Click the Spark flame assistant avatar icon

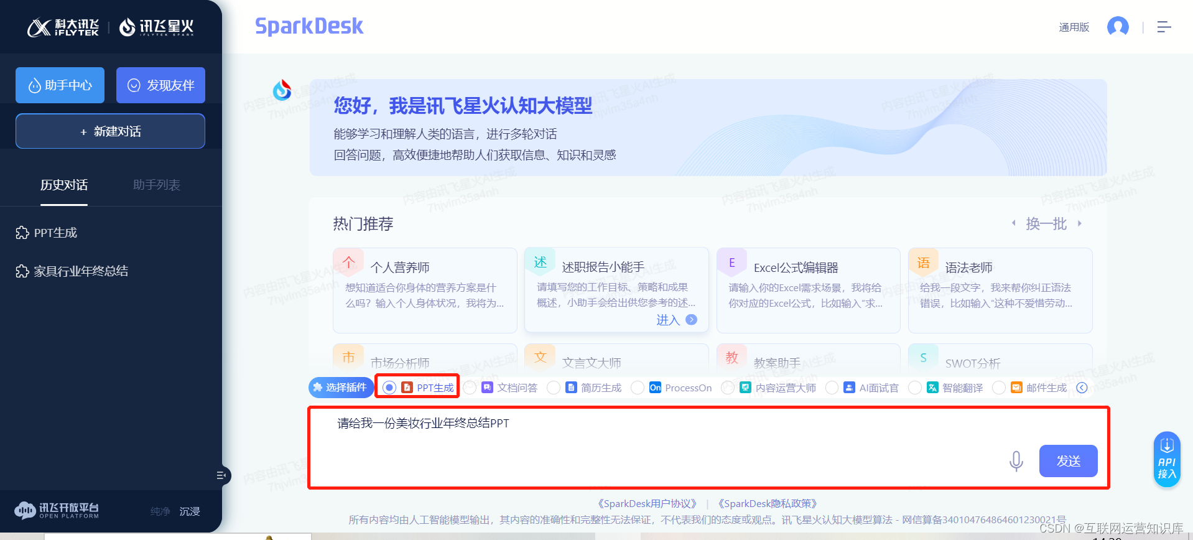(282, 90)
